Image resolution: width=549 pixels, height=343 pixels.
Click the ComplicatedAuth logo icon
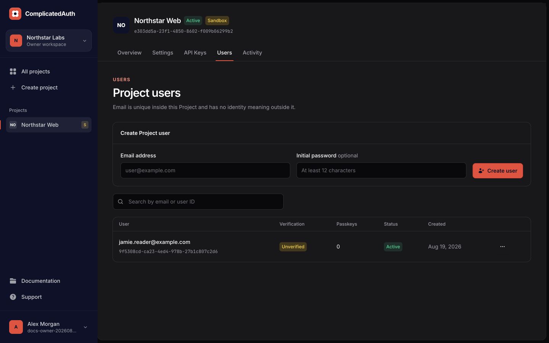[x=15, y=14]
